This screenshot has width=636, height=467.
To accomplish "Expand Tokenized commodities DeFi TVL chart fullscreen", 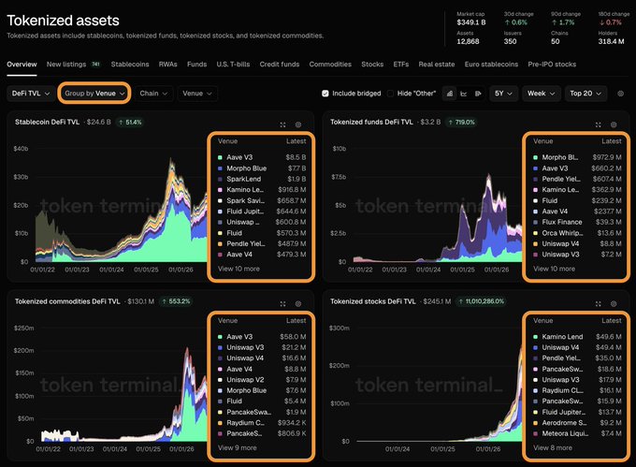I will point(282,303).
